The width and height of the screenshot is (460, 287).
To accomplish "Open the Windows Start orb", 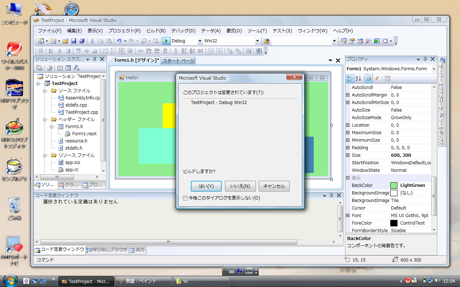I will [x=10, y=281].
